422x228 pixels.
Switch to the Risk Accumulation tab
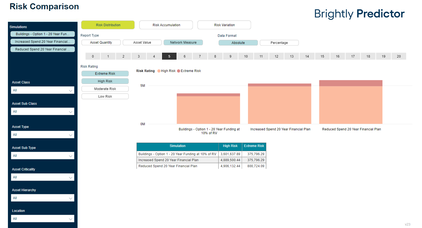pyautogui.click(x=166, y=25)
